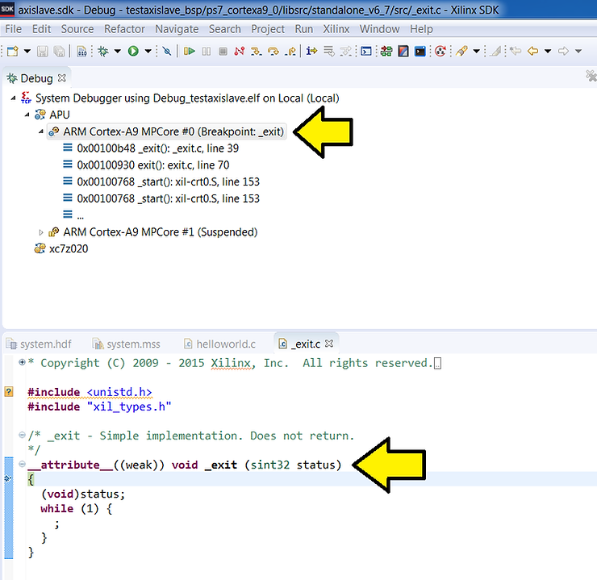Expand ARM Cortex-A9 MPCore #1 node
This screenshot has height=580, width=597.
point(41,232)
